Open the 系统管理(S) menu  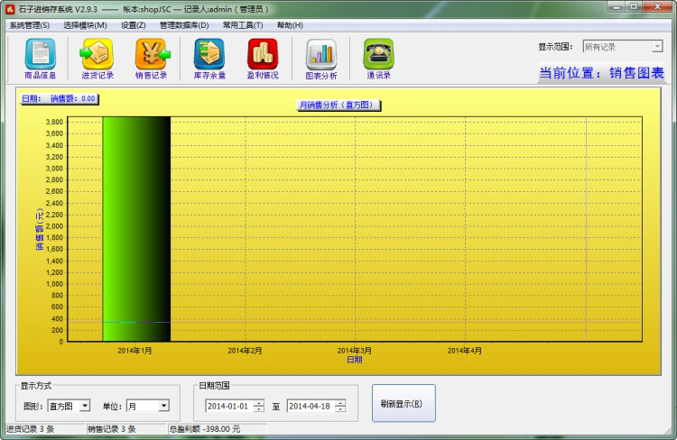pyautogui.click(x=30, y=25)
